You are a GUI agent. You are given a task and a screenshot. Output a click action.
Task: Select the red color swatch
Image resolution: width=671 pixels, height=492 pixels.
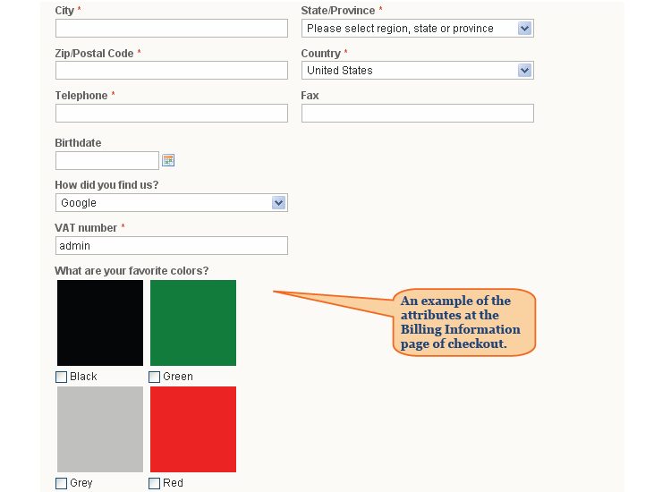[x=193, y=429]
